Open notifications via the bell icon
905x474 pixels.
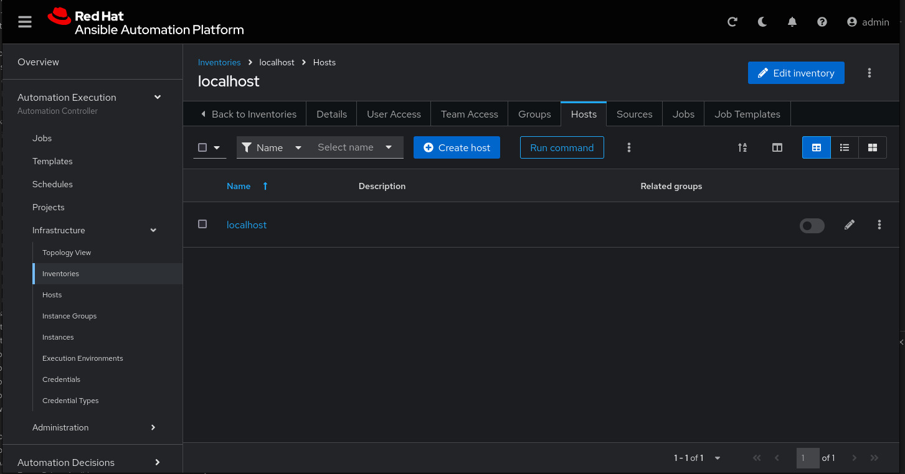coord(792,22)
